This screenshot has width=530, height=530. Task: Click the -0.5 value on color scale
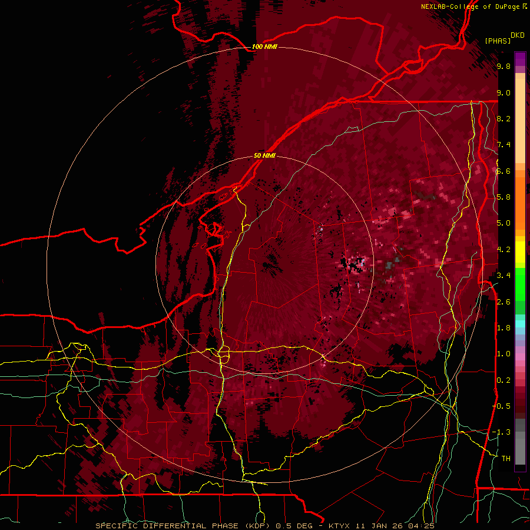(x=501, y=406)
